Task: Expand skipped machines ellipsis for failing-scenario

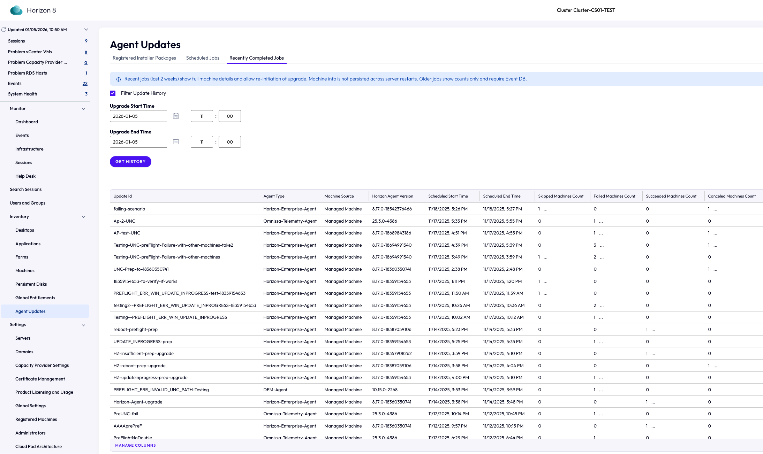Action: coord(545,209)
